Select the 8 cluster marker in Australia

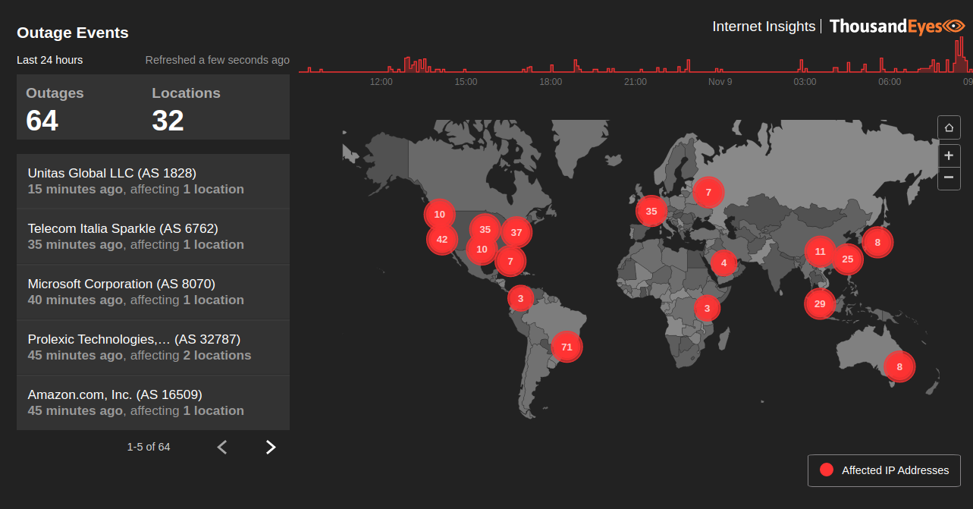point(900,367)
